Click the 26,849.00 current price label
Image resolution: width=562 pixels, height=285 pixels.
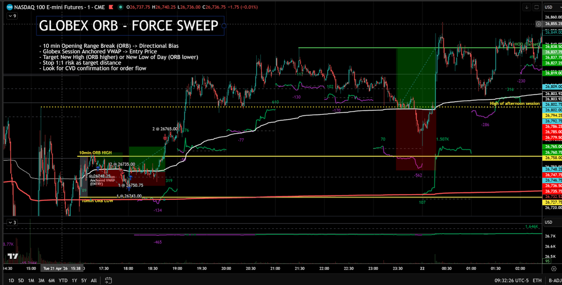553,32
